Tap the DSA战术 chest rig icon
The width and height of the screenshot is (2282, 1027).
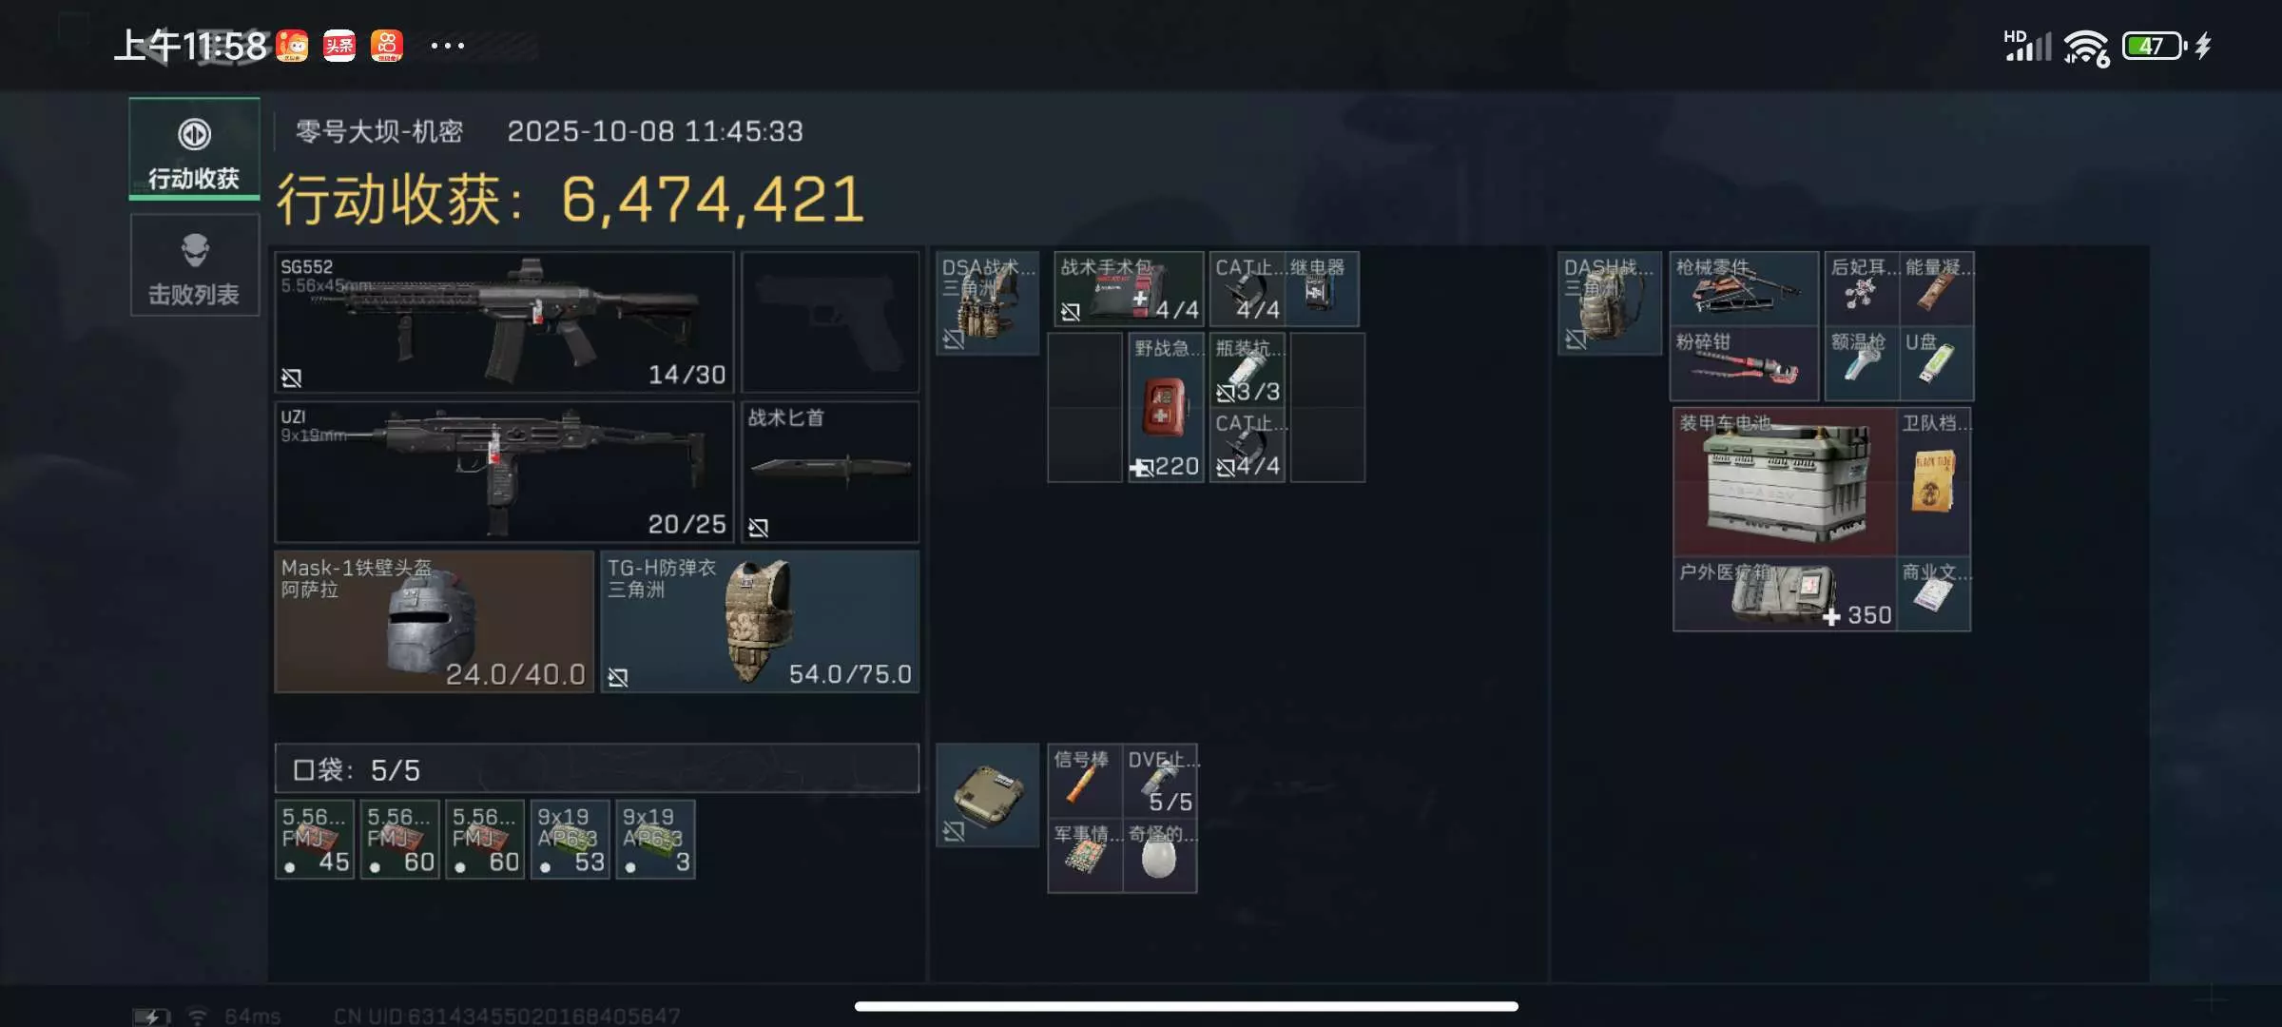pos(987,302)
